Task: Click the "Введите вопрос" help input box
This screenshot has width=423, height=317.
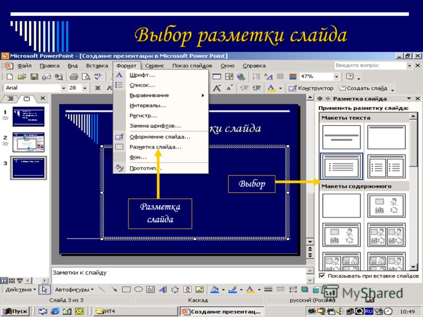Action: coord(371,66)
